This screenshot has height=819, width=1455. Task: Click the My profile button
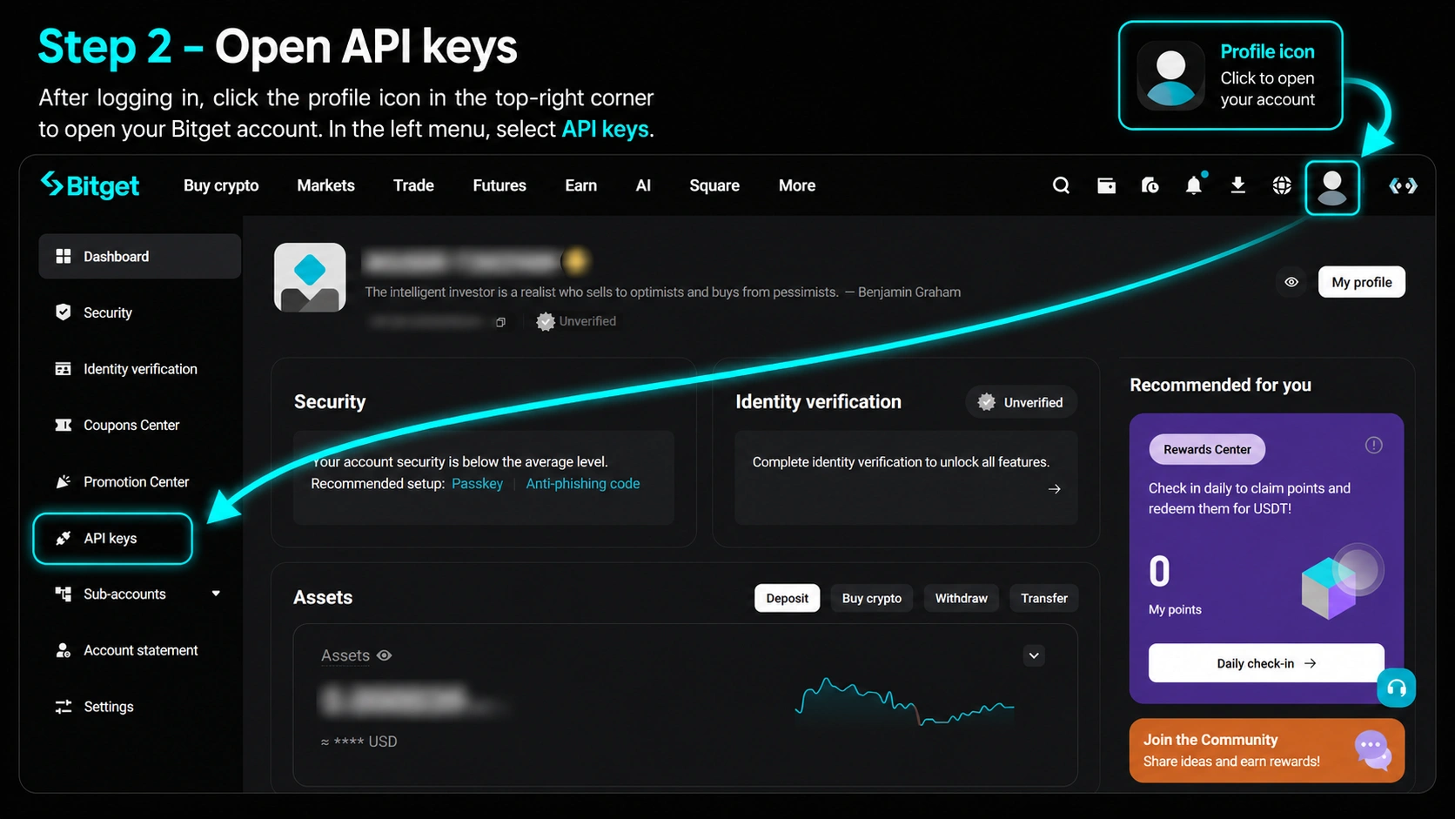coord(1361,282)
